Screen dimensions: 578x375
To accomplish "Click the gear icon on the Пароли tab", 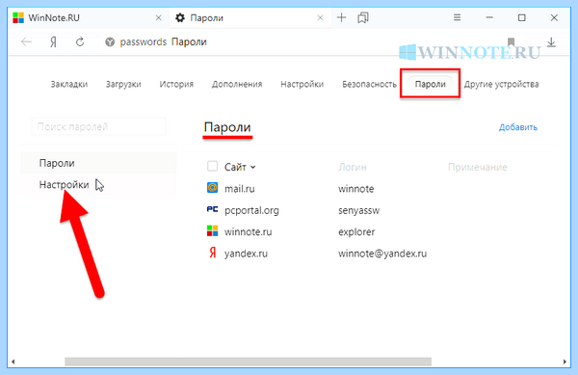I will [x=180, y=17].
